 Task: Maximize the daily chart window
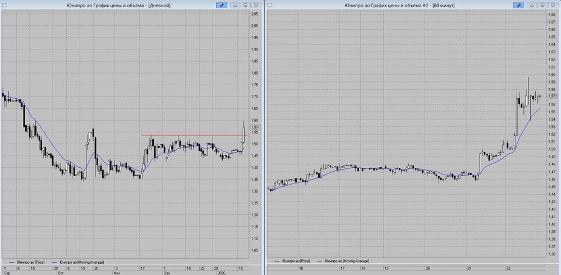point(246,4)
